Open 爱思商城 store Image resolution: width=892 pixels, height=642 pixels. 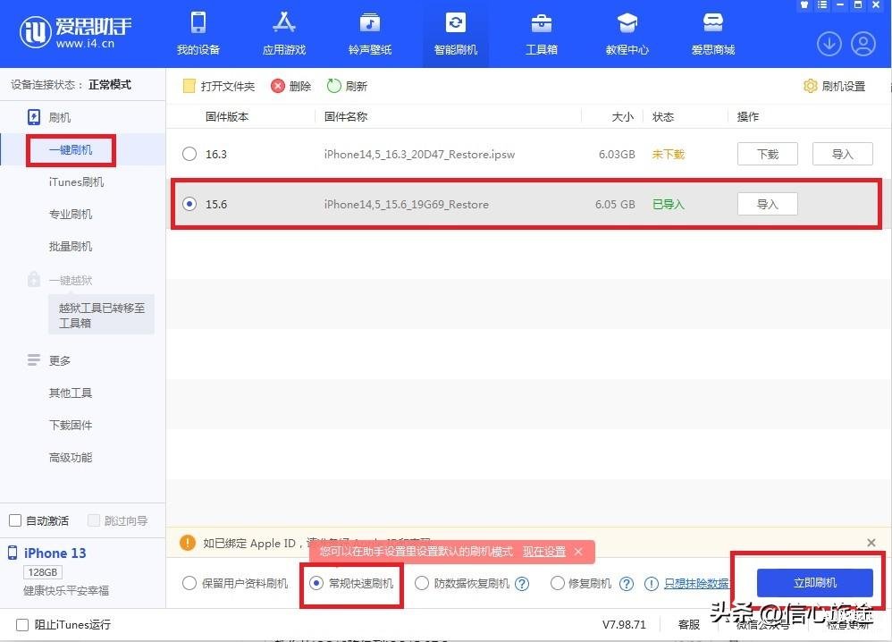tap(712, 33)
